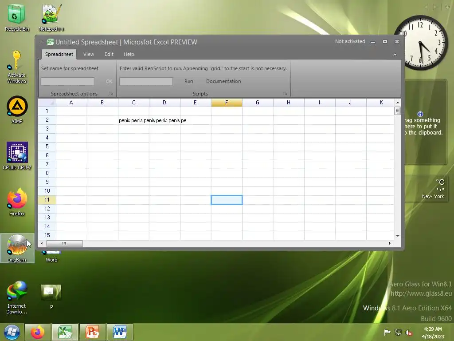Open the AIMP desktop icon
The width and height of the screenshot is (454, 341).
[x=17, y=110]
